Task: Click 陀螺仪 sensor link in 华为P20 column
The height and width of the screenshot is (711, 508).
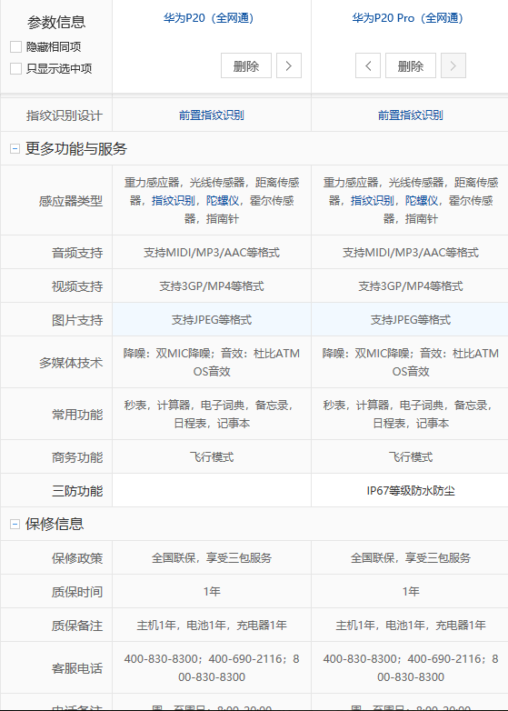Action: tap(223, 200)
